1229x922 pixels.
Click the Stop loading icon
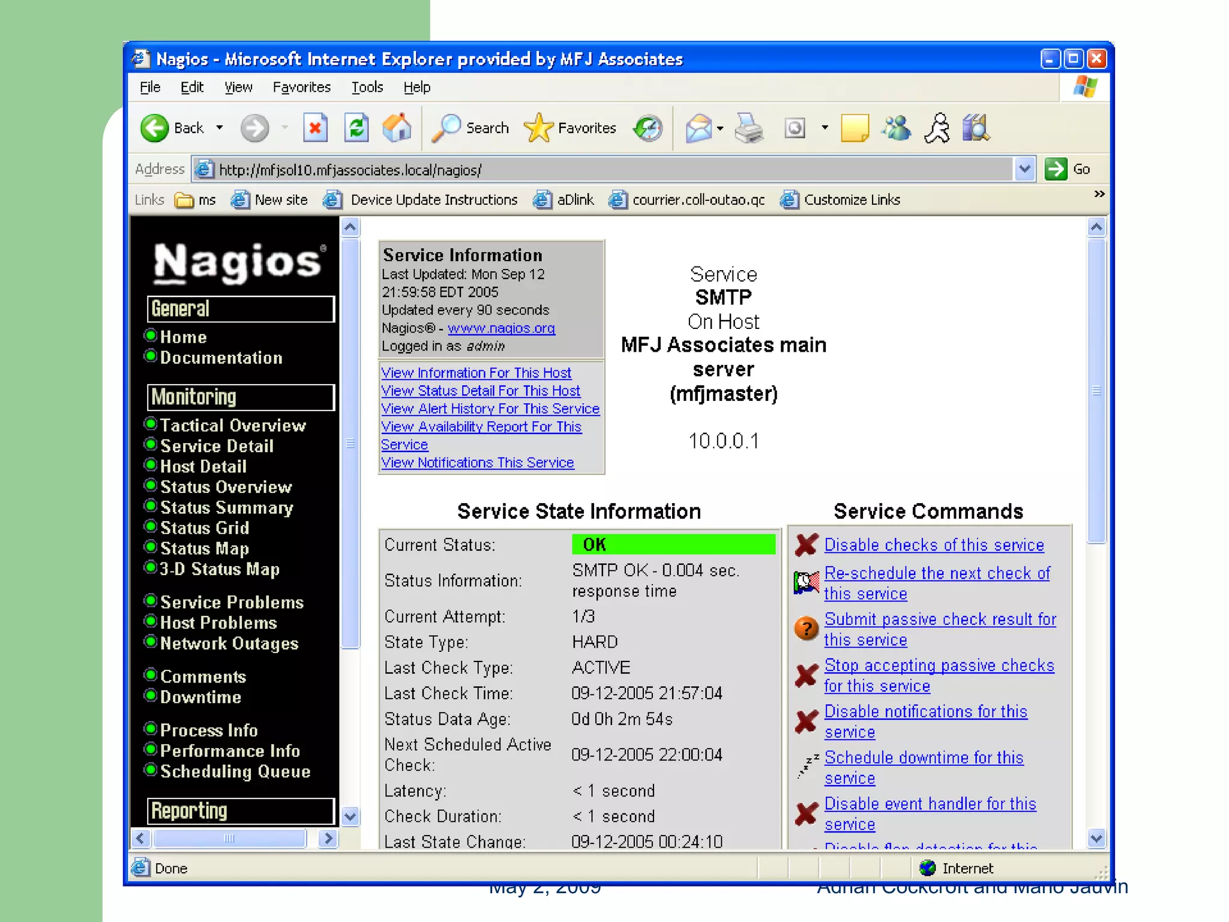pyautogui.click(x=315, y=128)
